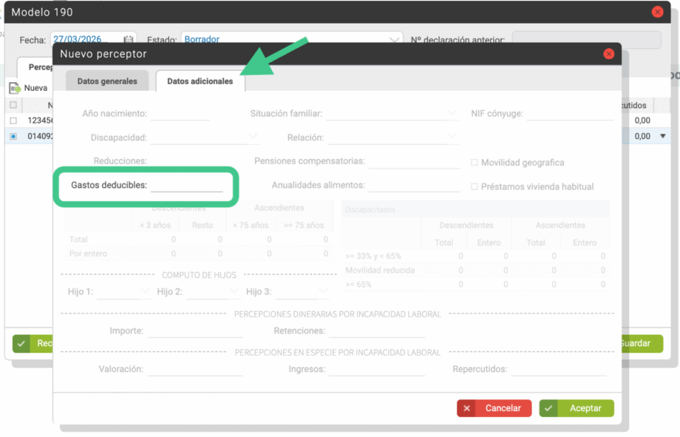Expand the Situación familiar dropdown
680x437 pixels.
point(452,114)
